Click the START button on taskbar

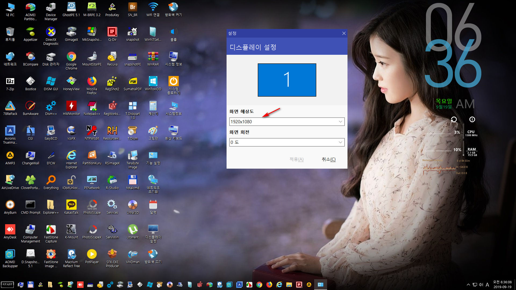click(8, 285)
